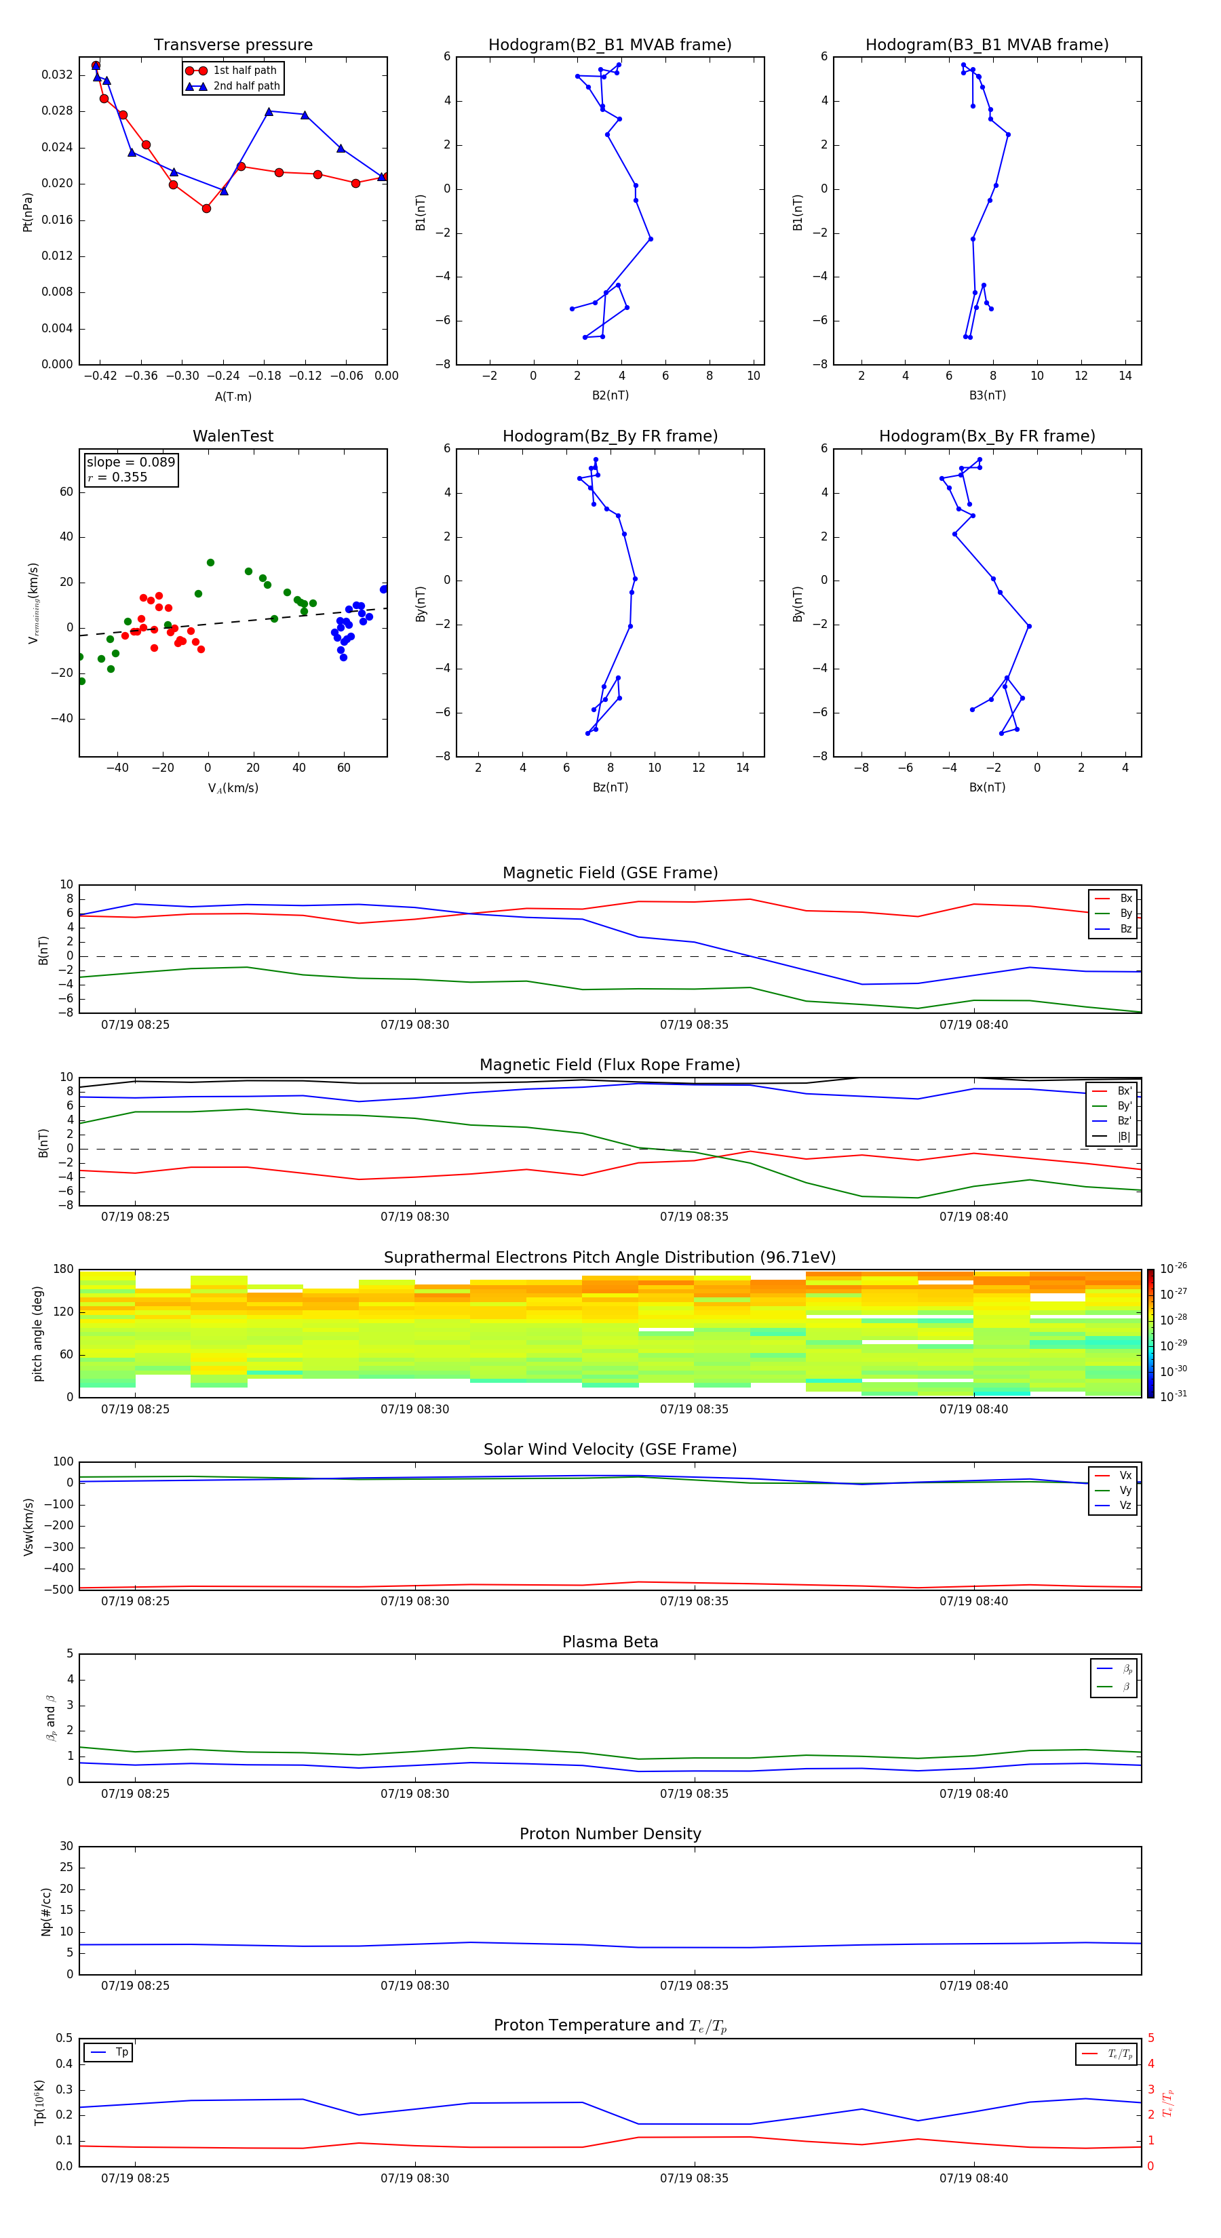The image size is (1221, 2238).
Task: Click the 'Pt(nPa)' y-axis label
Action: (28, 211)
